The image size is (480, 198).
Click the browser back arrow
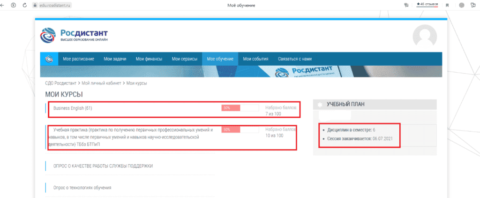tap(2, 5)
